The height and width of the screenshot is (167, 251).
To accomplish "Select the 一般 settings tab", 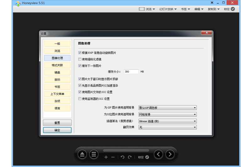I will pyautogui.click(x=57, y=44).
